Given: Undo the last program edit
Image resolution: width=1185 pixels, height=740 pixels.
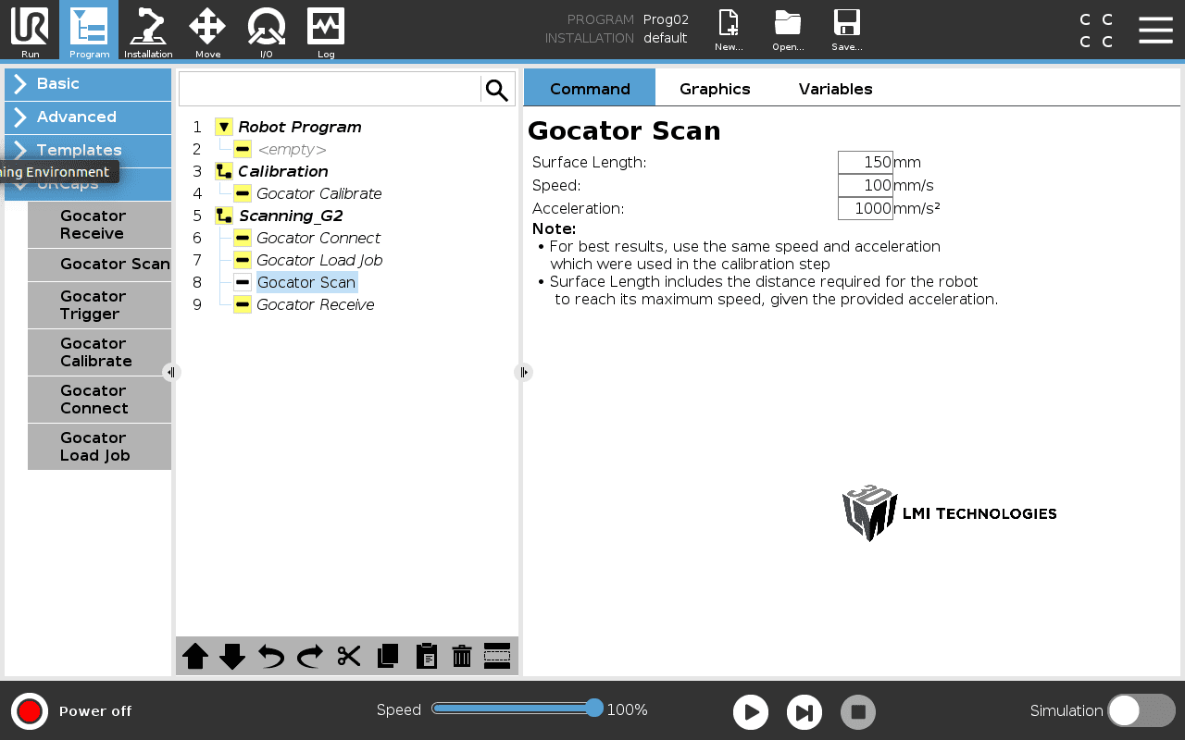Looking at the screenshot, I should click(x=271, y=656).
